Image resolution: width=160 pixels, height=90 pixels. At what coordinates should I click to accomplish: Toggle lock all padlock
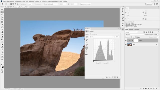139,37
